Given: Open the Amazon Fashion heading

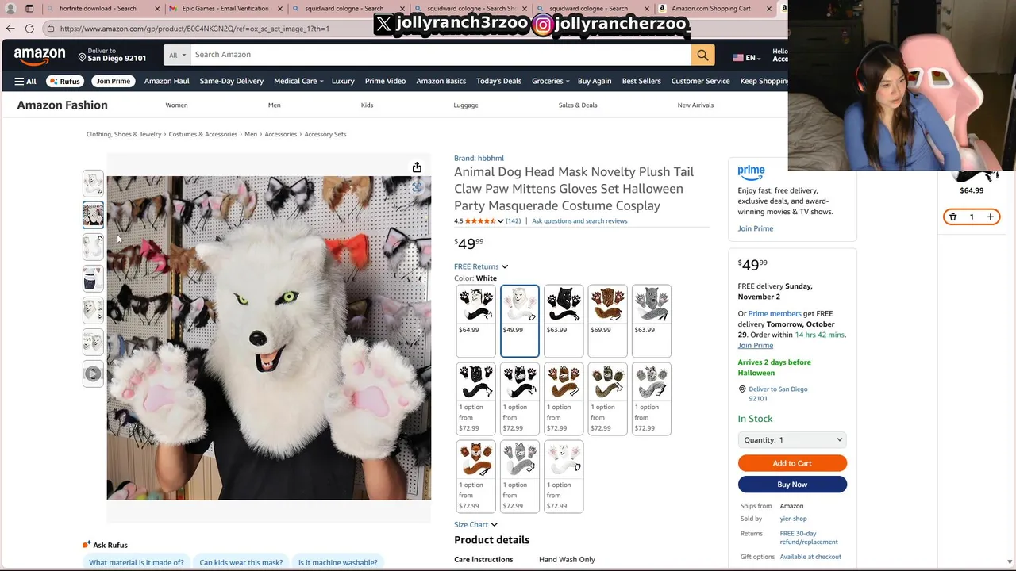Looking at the screenshot, I should click(x=62, y=105).
